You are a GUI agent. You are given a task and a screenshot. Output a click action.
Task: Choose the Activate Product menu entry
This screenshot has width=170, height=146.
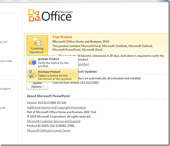pos(52,62)
